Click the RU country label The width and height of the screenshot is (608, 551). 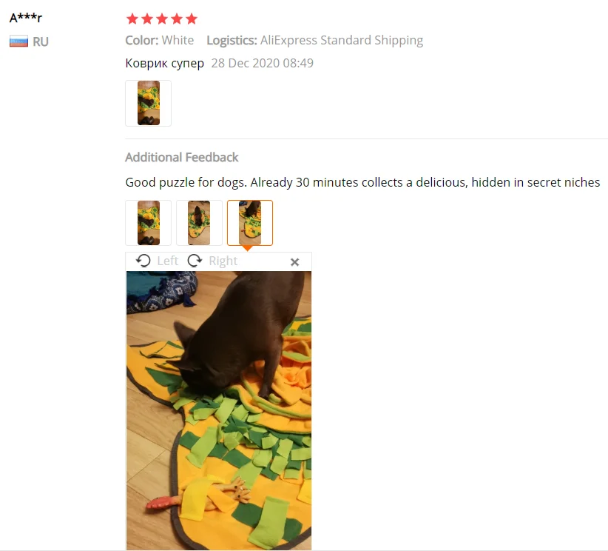(41, 41)
